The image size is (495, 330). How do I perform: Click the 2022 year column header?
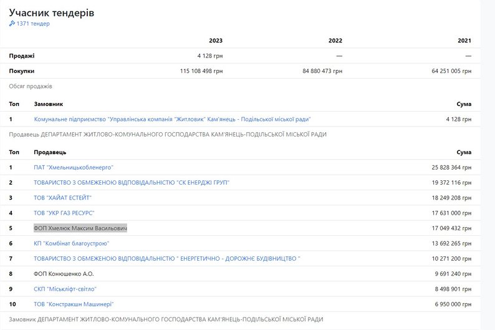335,41
